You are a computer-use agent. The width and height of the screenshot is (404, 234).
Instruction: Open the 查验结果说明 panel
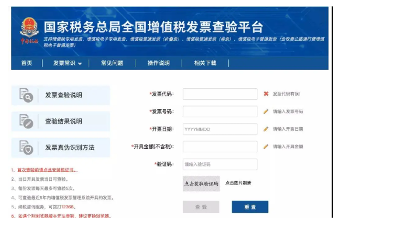[61, 121]
